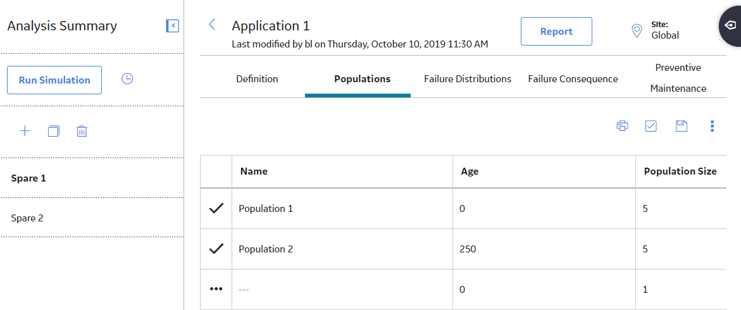This screenshot has width=741, height=310.
Task: Run Simulation button
Action: 54,80
